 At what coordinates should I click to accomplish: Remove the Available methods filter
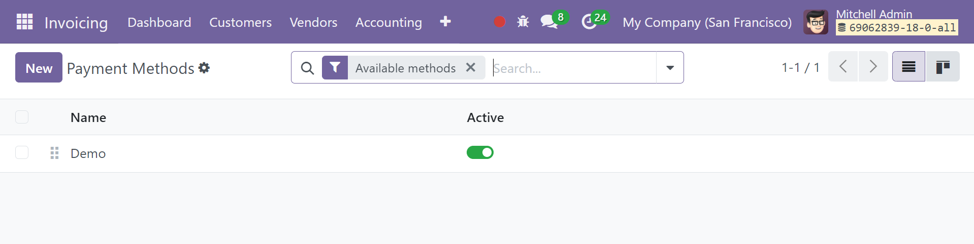point(471,67)
